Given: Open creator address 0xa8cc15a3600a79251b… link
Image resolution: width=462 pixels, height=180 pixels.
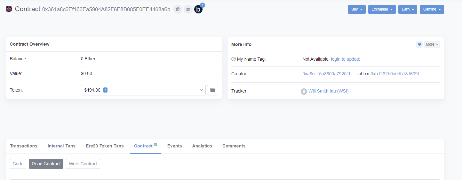Looking at the screenshot, I should pos(329,74).
